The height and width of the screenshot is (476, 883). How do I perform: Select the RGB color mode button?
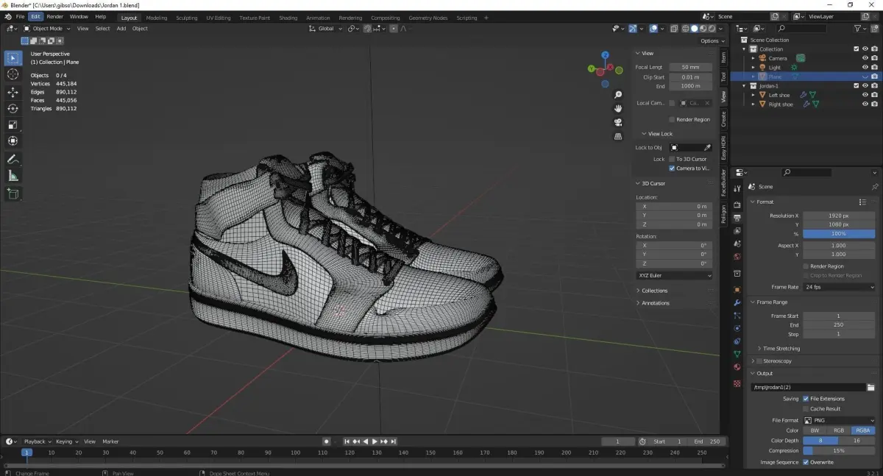pyautogui.click(x=839, y=430)
